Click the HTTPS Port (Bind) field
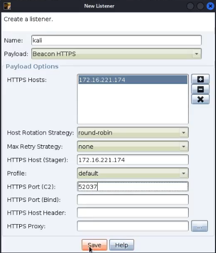Viewport: 216px width, 253px height. point(133,200)
